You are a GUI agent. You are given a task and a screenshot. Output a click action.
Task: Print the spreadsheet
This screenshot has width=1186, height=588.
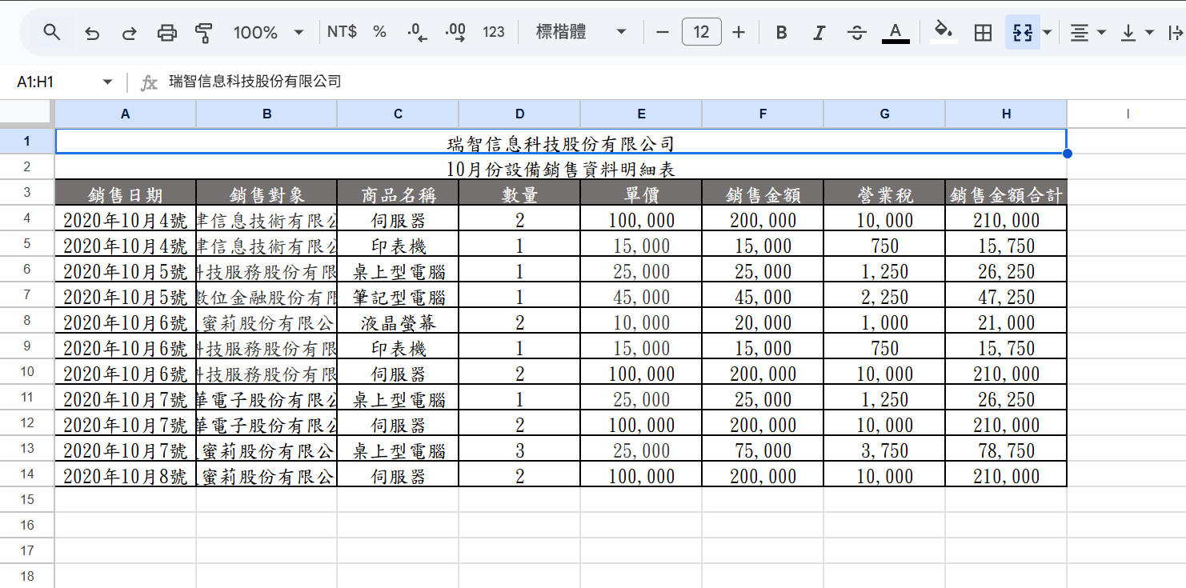coord(166,33)
